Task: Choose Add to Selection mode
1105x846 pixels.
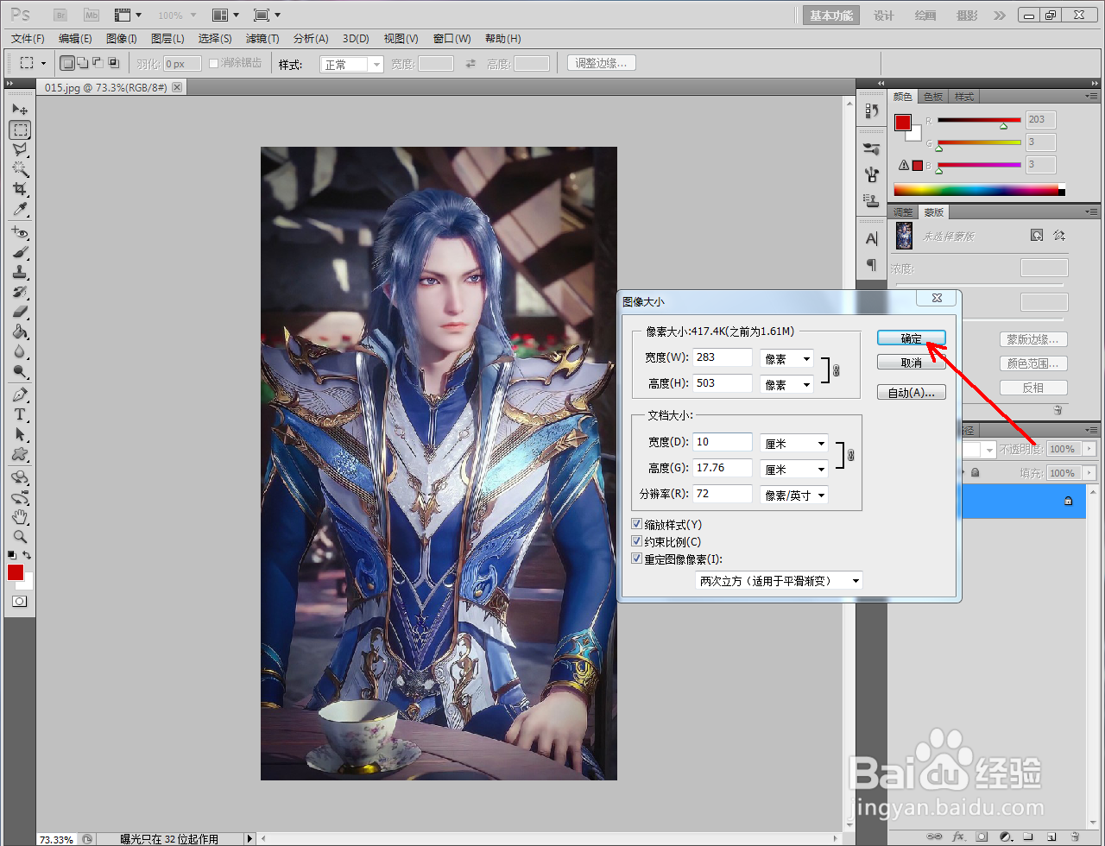Action: (83, 63)
